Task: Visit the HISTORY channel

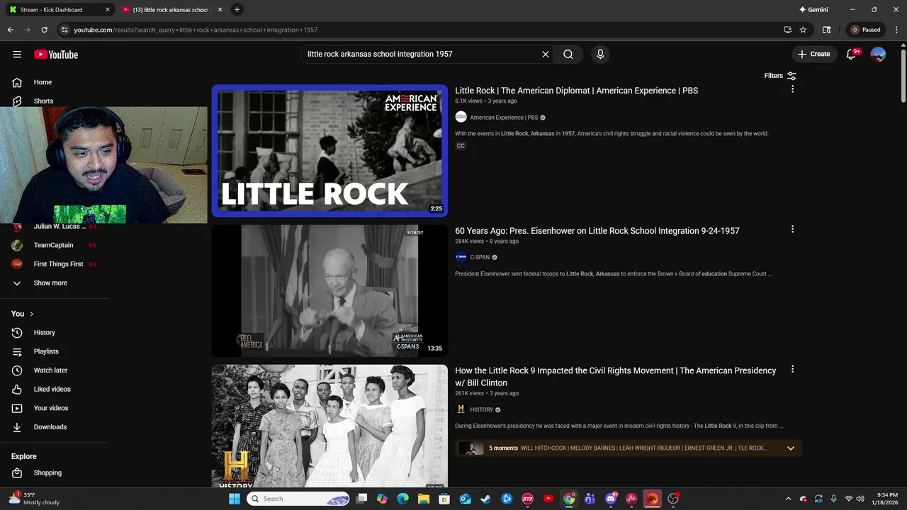Action: coord(480,409)
